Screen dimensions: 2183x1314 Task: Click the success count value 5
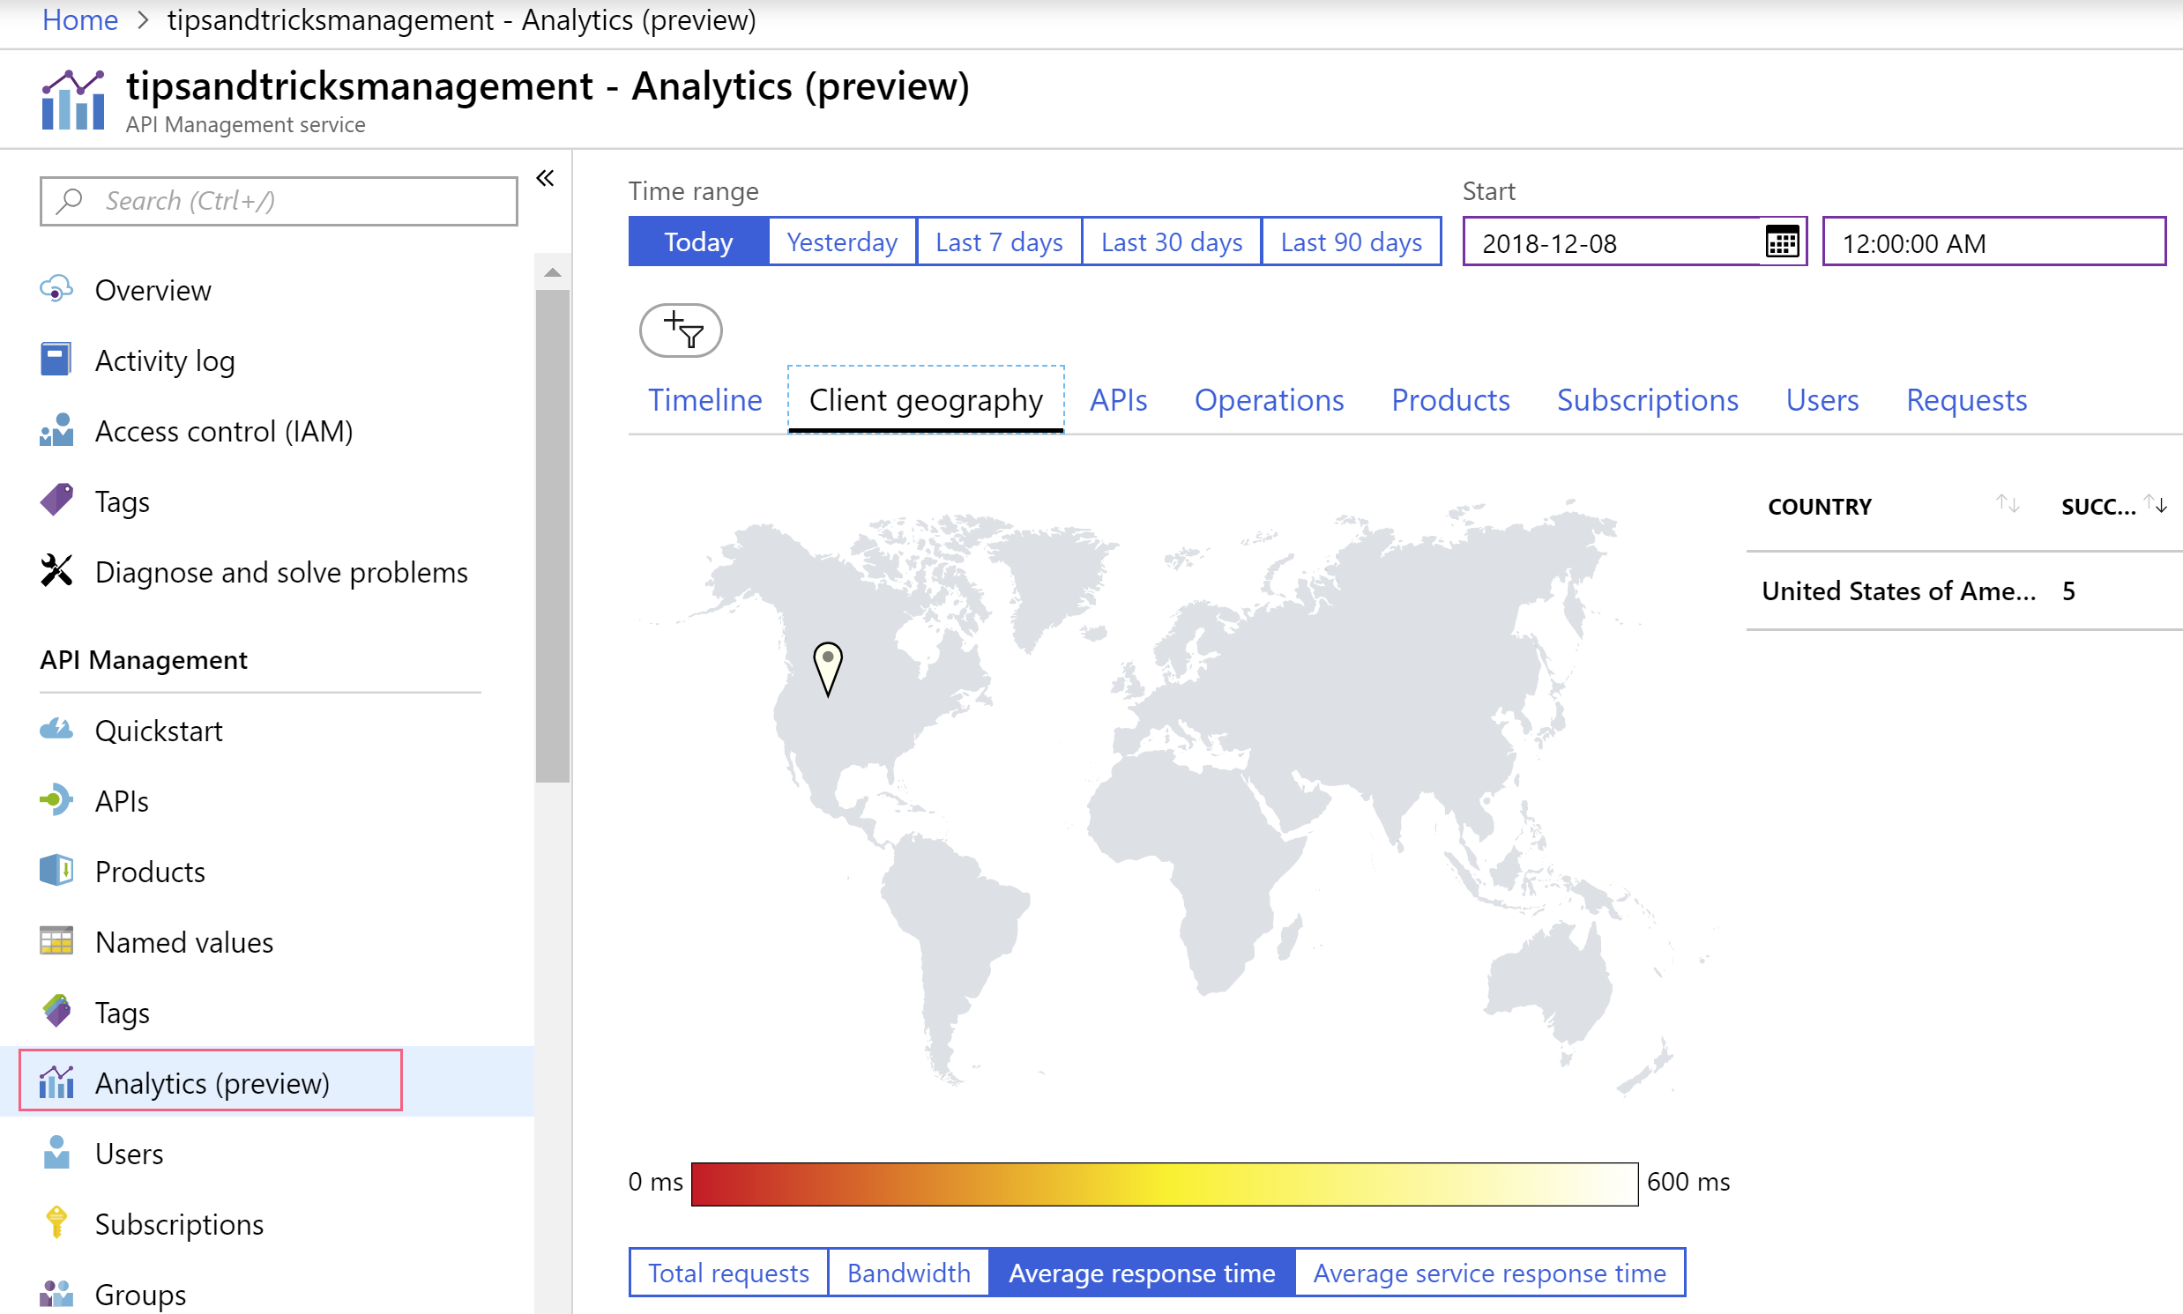(x=2068, y=590)
